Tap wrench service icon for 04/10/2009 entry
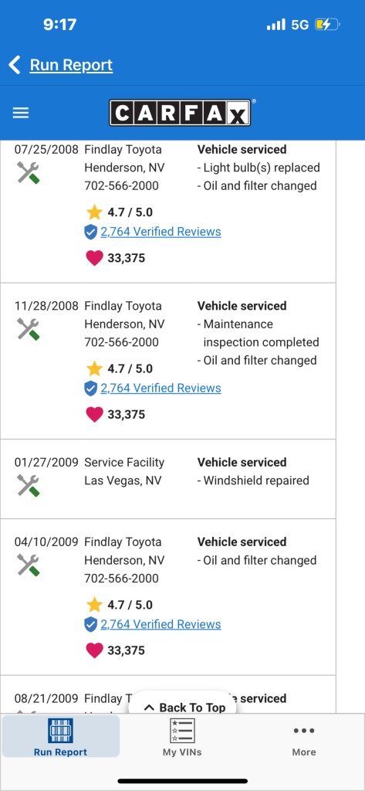Image resolution: width=365 pixels, height=791 pixels. point(29,565)
